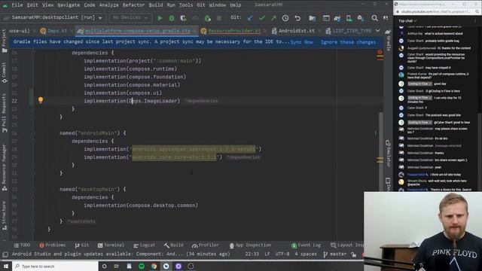The height and width of the screenshot is (271, 482).
Task: Click the red error indicator in editor corner
Action: [x=380, y=53]
